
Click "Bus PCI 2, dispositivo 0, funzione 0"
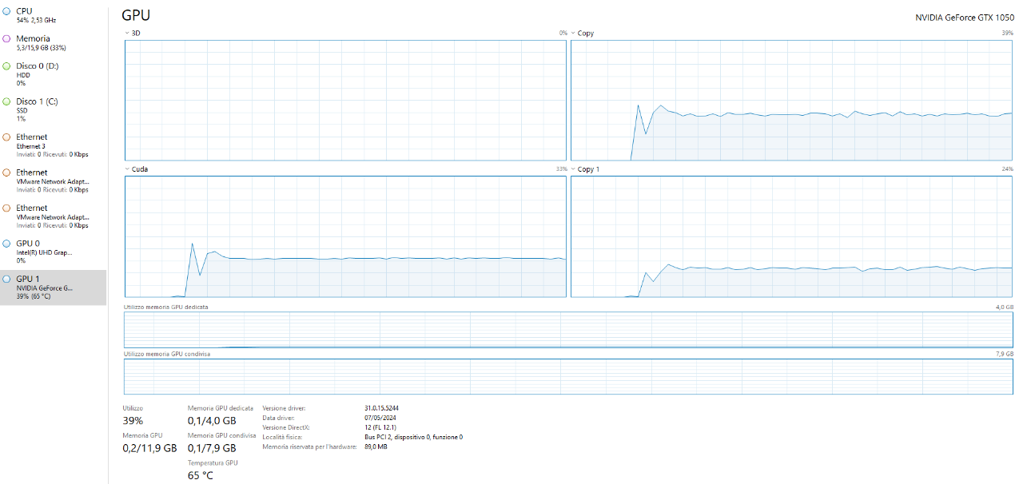[413, 437]
